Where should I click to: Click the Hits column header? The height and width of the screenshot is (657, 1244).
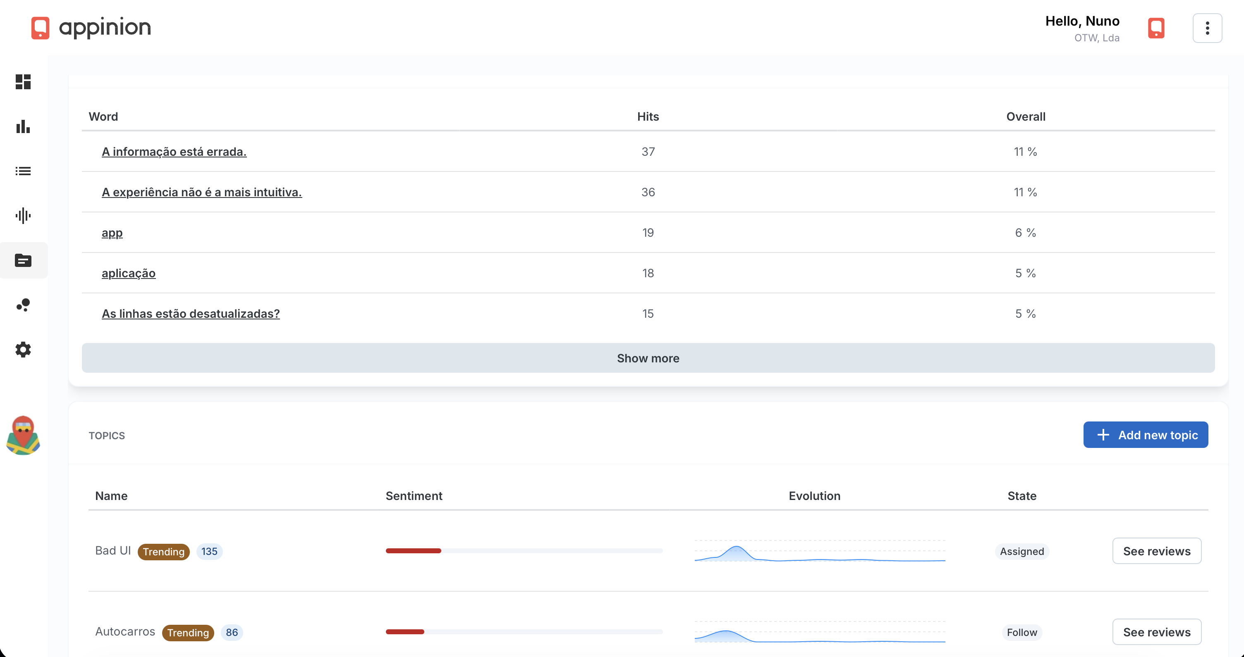(648, 117)
